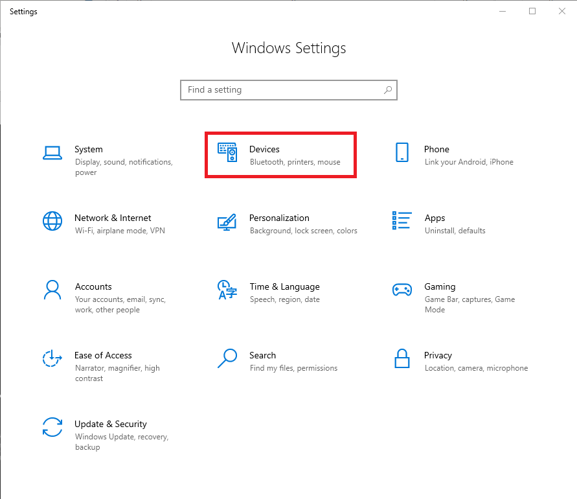Minimize the Settings window
577x499 pixels.
coord(503,12)
